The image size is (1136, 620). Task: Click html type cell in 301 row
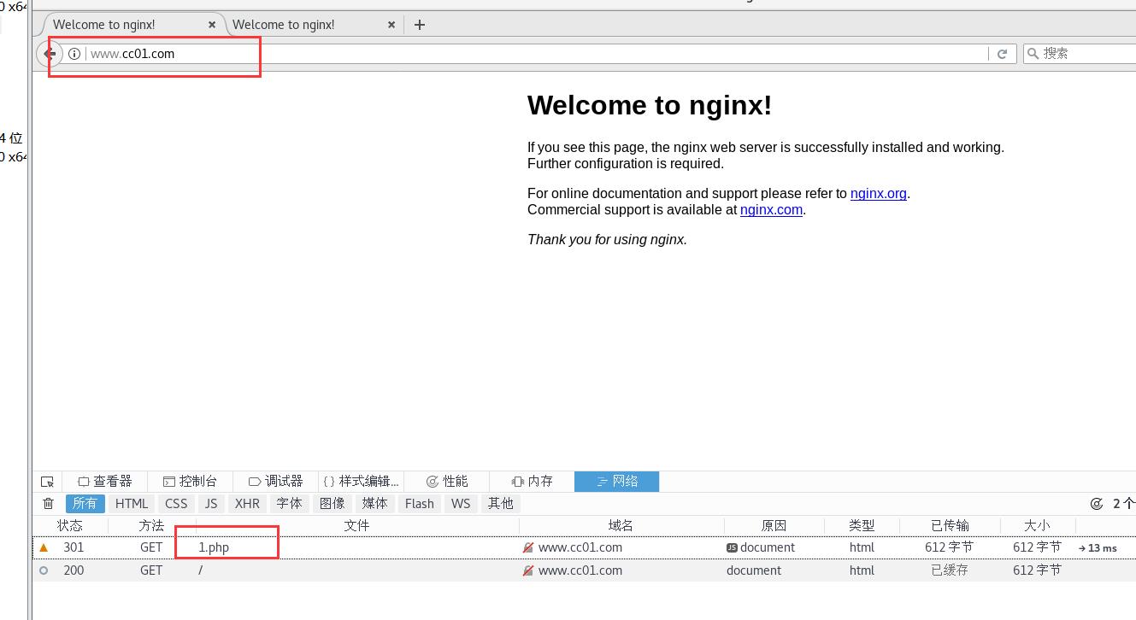point(862,547)
